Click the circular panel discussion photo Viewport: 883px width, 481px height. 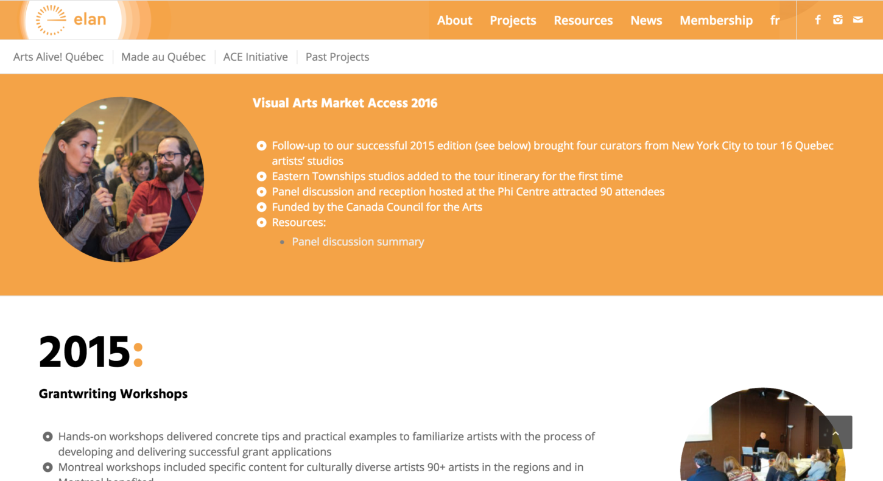click(x=121, y=180)
